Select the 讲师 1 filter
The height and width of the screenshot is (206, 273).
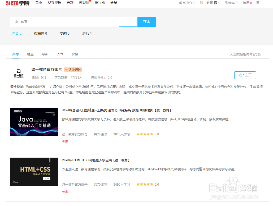click(x=87, y=33)
